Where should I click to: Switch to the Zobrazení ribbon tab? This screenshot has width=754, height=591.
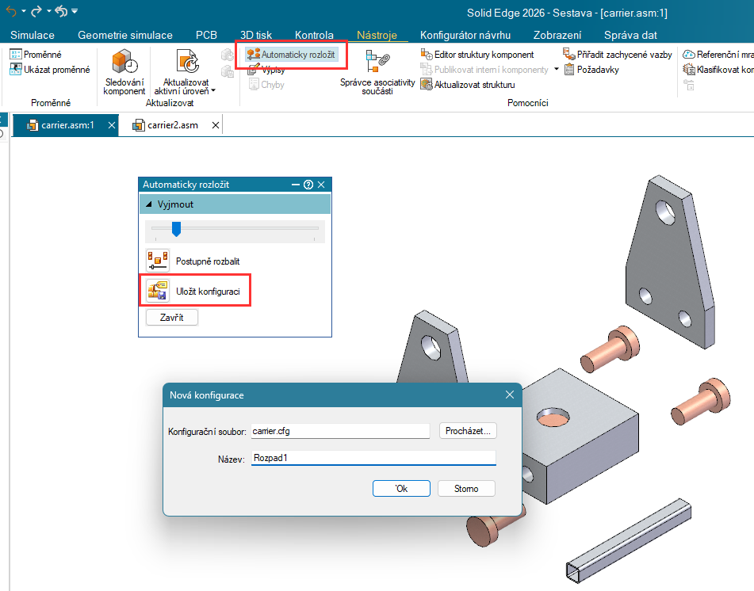pyautogui.click(x=558, y=35)
